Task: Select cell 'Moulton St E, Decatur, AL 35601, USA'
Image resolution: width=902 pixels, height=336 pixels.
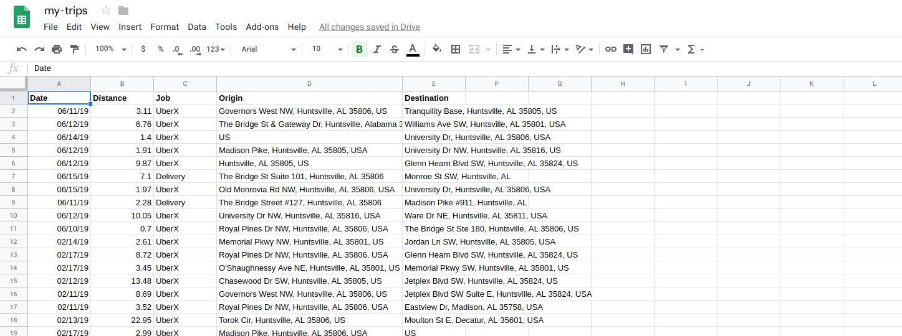Action: tap(434, 320)
